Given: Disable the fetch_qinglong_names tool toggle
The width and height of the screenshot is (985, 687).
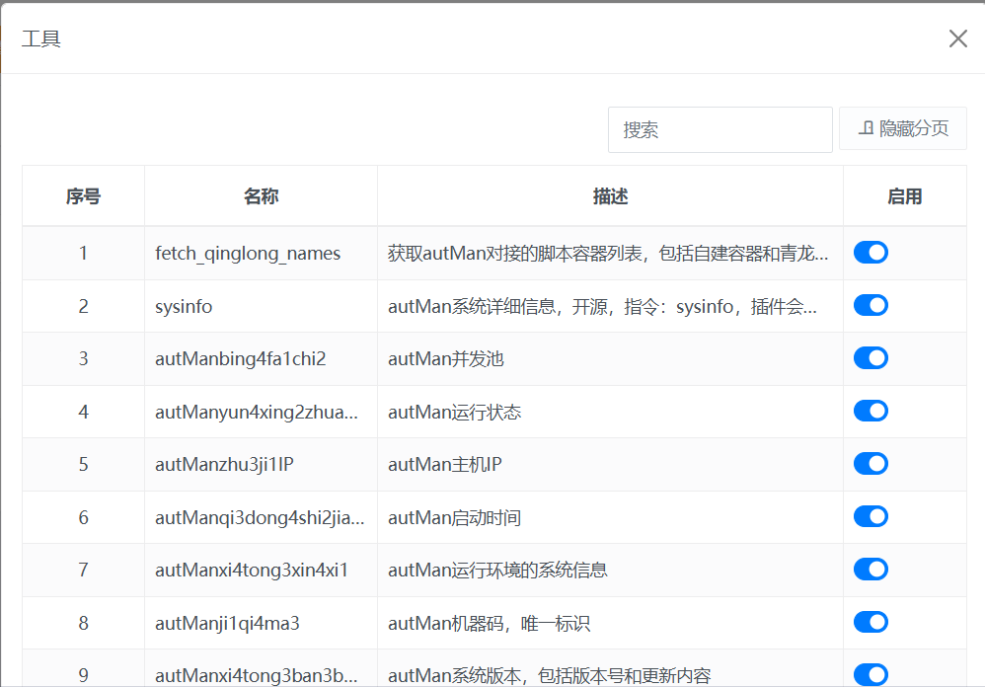Looking at the screenshot, I should [871, 253].
